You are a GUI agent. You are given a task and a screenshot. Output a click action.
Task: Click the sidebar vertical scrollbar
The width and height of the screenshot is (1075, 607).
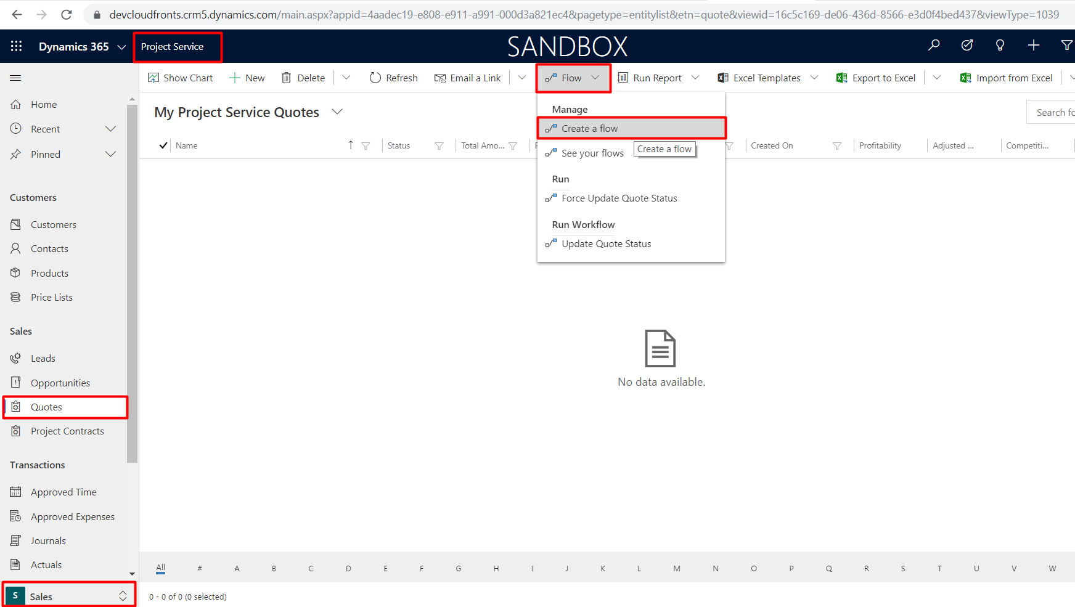(132, 283)
